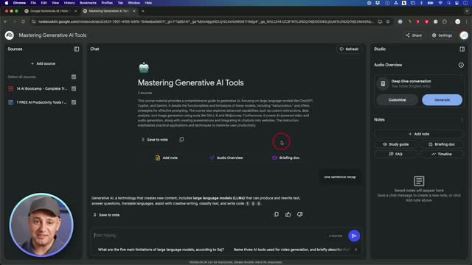Open a new Chrome tab

click(x=143, y=11)
